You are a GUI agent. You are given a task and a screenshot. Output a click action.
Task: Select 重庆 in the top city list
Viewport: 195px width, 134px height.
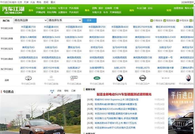click(53, 2)
